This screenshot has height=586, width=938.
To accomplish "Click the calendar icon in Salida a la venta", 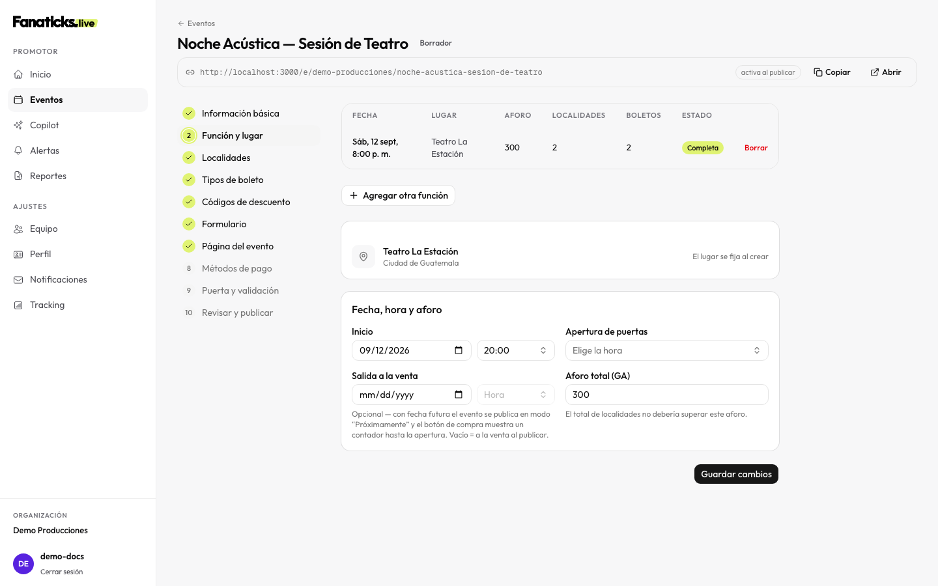I will [x=459, y=395].
